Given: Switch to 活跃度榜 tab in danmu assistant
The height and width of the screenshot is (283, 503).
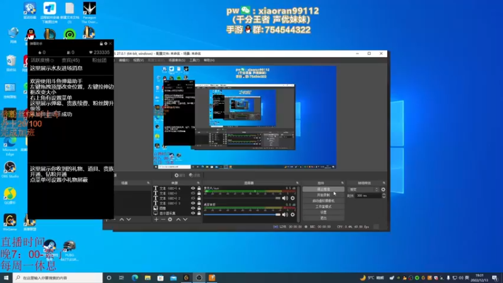Looking at the screenshot, I should tap(41, 60).
